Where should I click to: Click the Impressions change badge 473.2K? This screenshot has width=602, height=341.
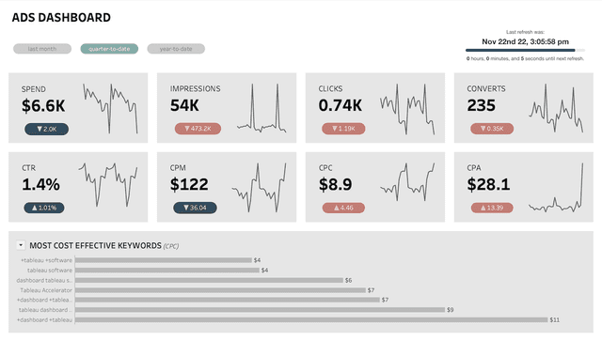click(198, 129)
